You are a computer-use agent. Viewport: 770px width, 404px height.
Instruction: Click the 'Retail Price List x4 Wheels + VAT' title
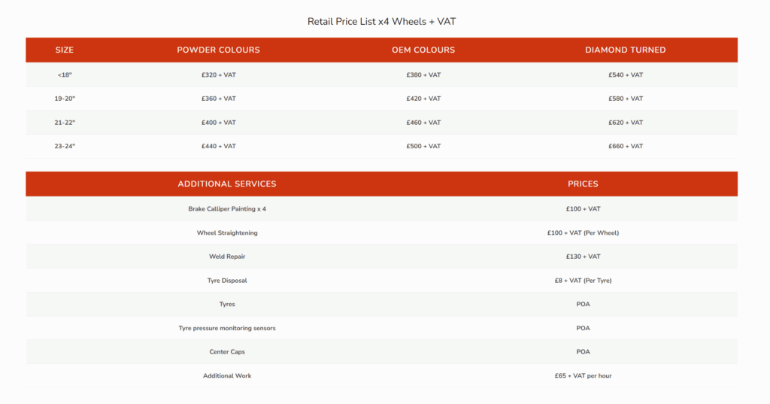381,21
